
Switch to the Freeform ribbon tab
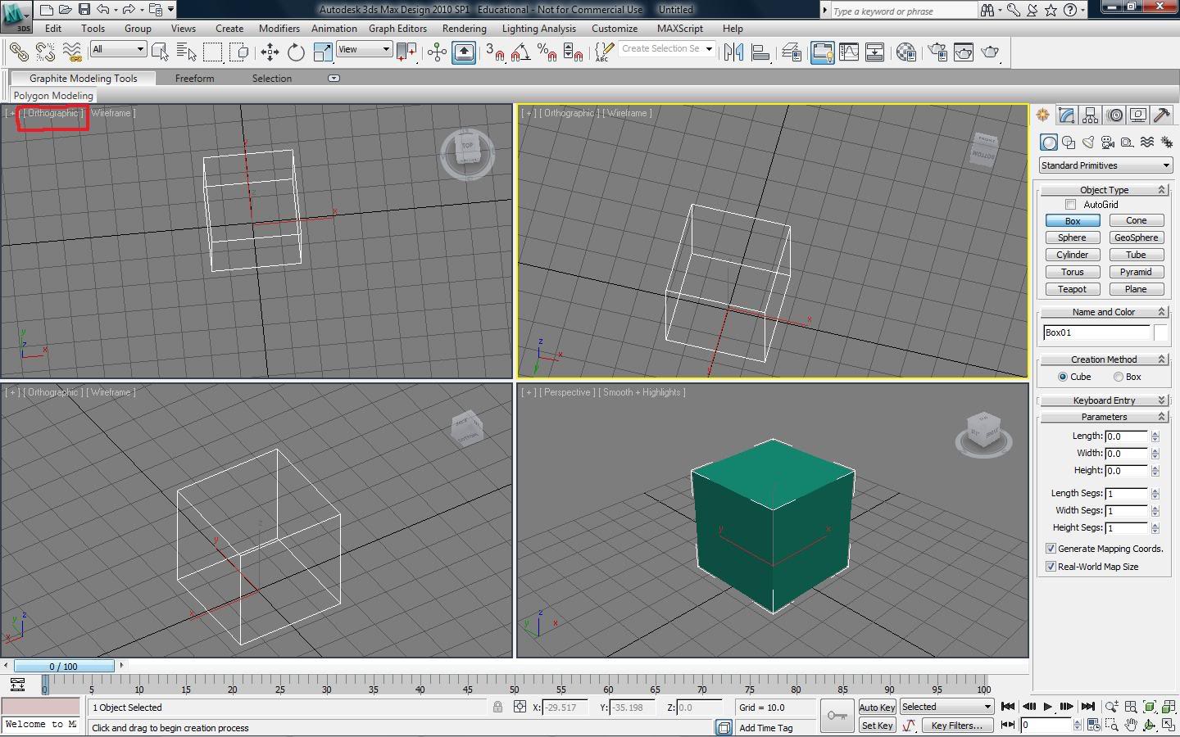click(x=194, y=79)
